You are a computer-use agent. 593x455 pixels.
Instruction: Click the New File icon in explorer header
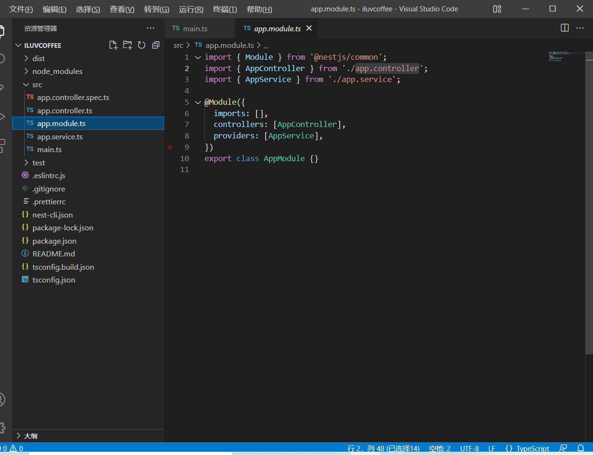pos(113,45)
